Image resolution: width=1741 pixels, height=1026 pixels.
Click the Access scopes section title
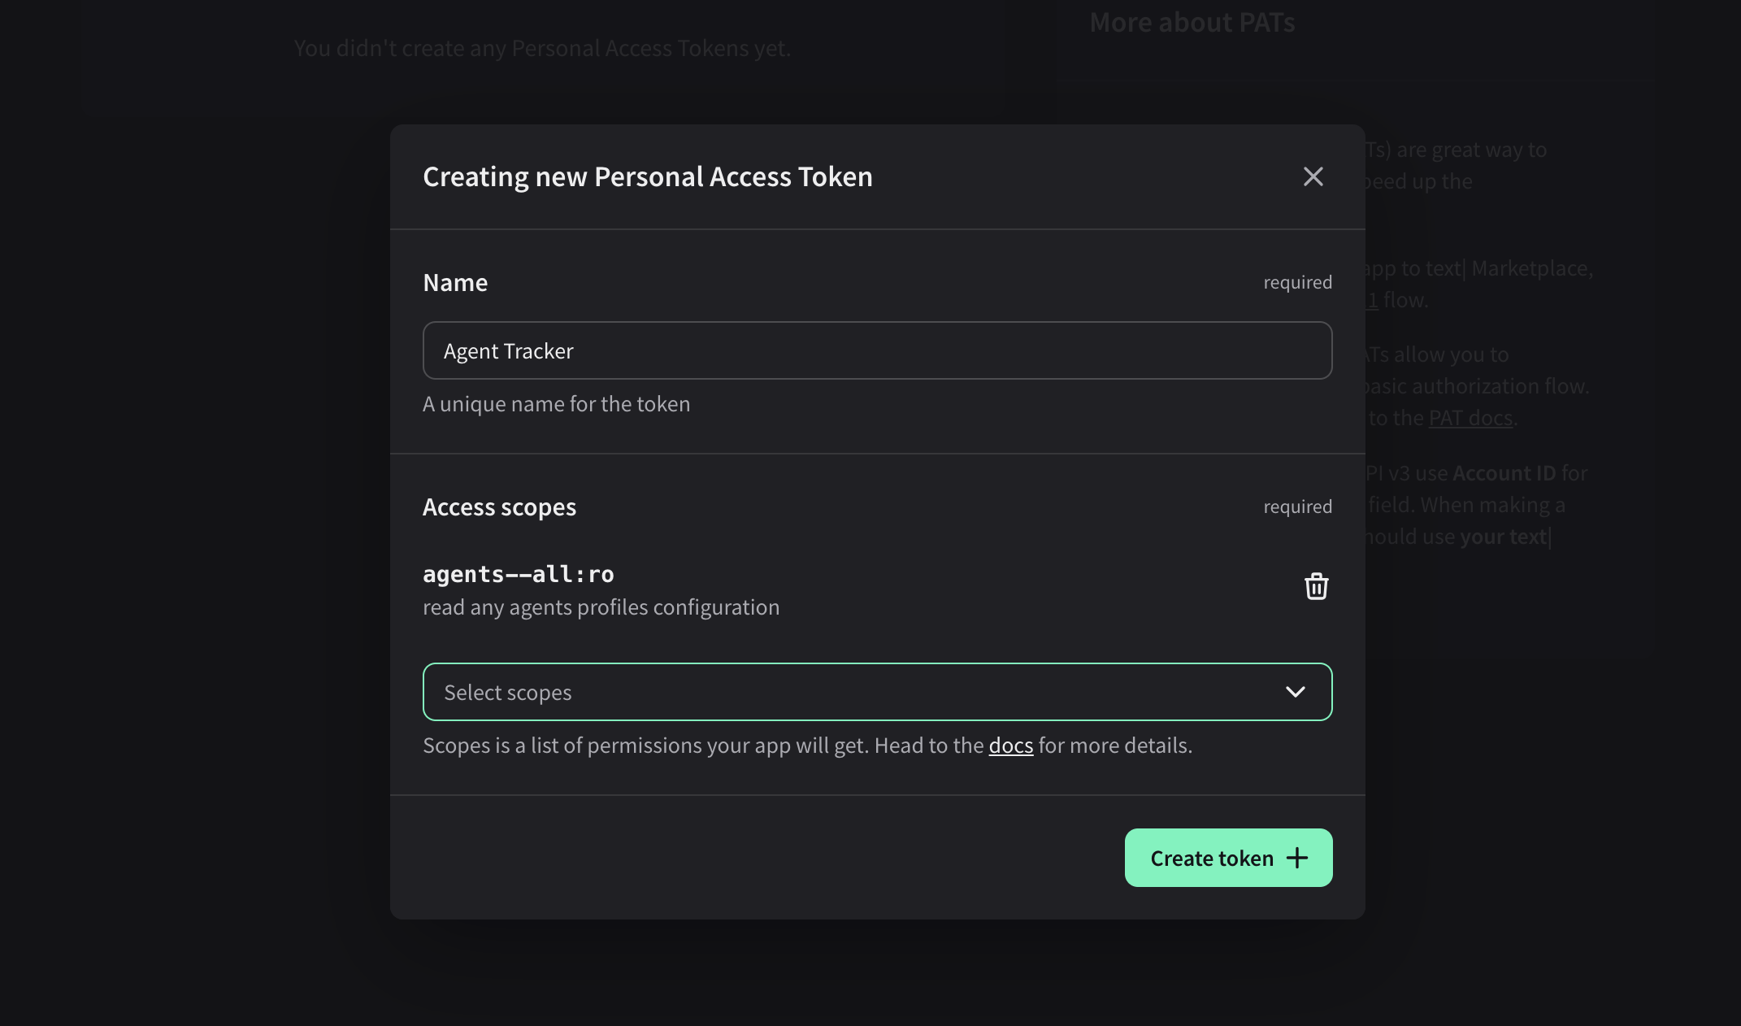[499, 506]
